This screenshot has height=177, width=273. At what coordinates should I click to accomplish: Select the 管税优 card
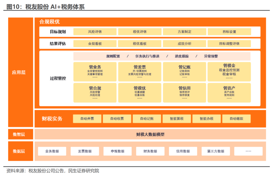[140, 93]
